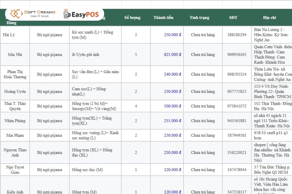This screenshot has height=194, width=292.
Task: Sort by the Thành tiền column header
Action: (x=164, y=17)
